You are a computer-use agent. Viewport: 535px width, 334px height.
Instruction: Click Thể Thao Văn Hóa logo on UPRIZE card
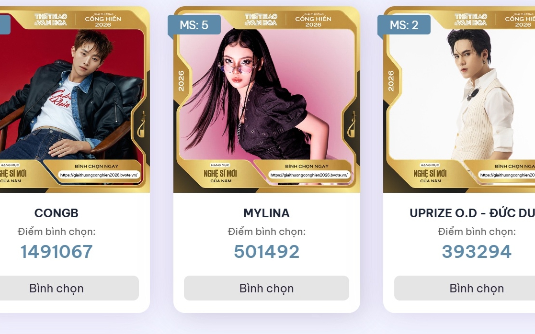(x=471, y=20)
